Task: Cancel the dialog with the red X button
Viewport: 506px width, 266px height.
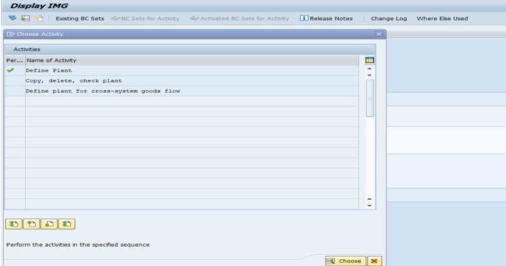Action: pos(375,261)
